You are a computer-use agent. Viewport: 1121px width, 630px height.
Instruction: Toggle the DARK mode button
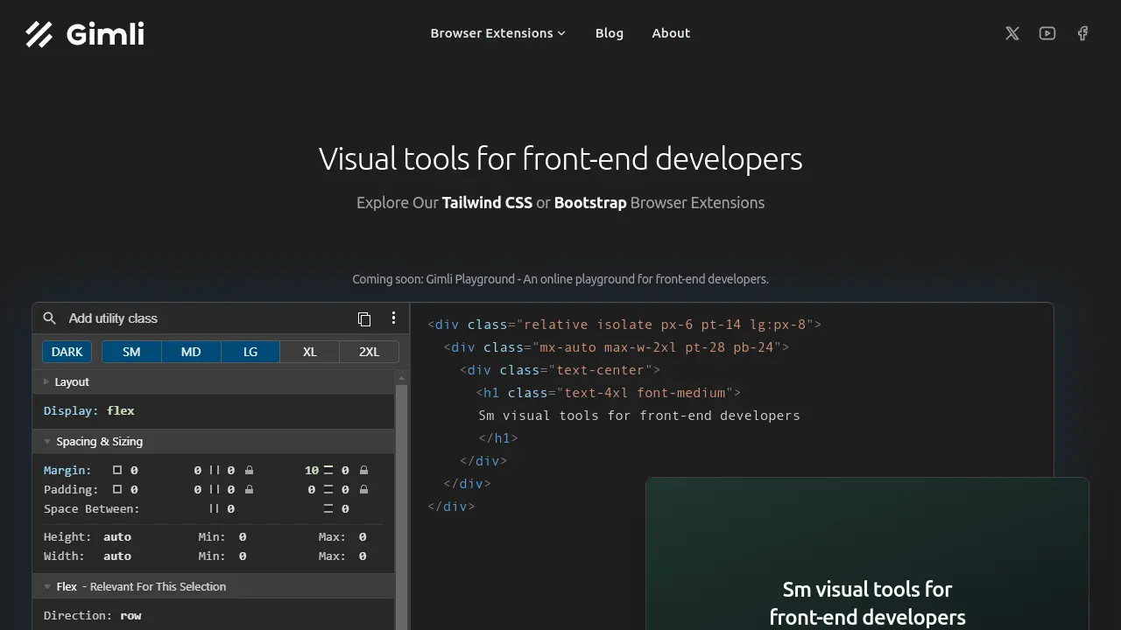coord(67,352)
